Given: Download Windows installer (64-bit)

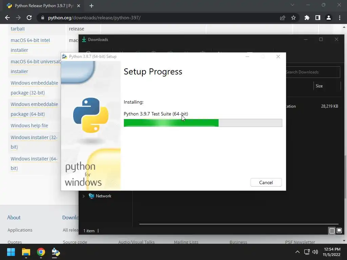Looking at the screenshot, I should coord(34,164).
